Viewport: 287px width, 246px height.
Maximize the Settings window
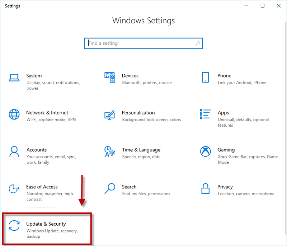263,6
